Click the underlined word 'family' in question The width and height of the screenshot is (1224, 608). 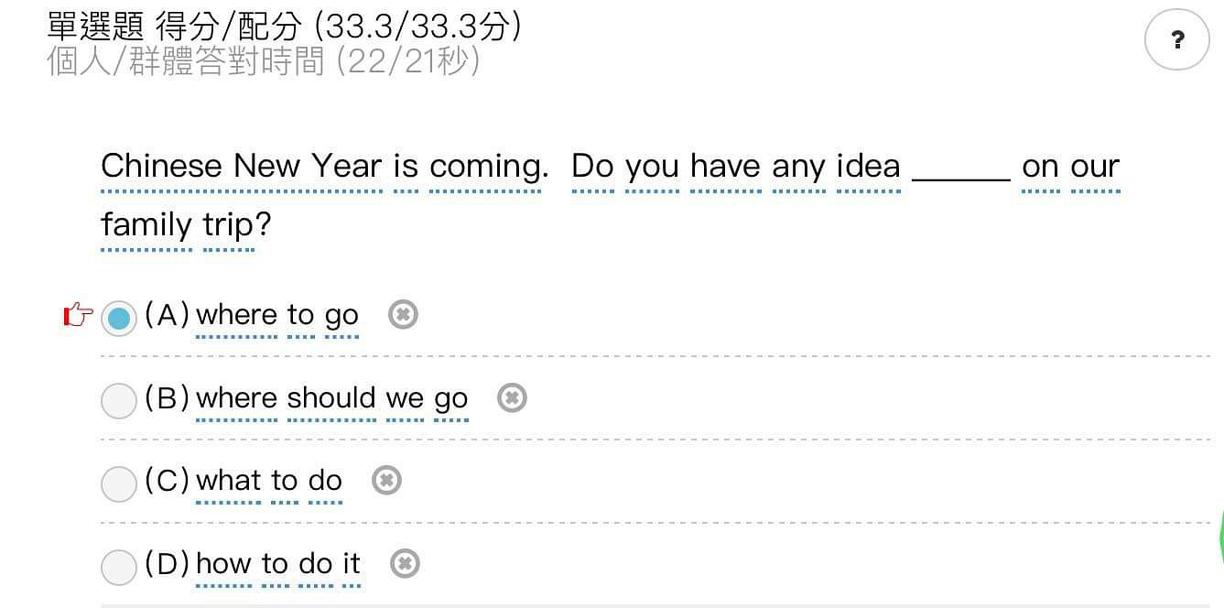(146, 225)
